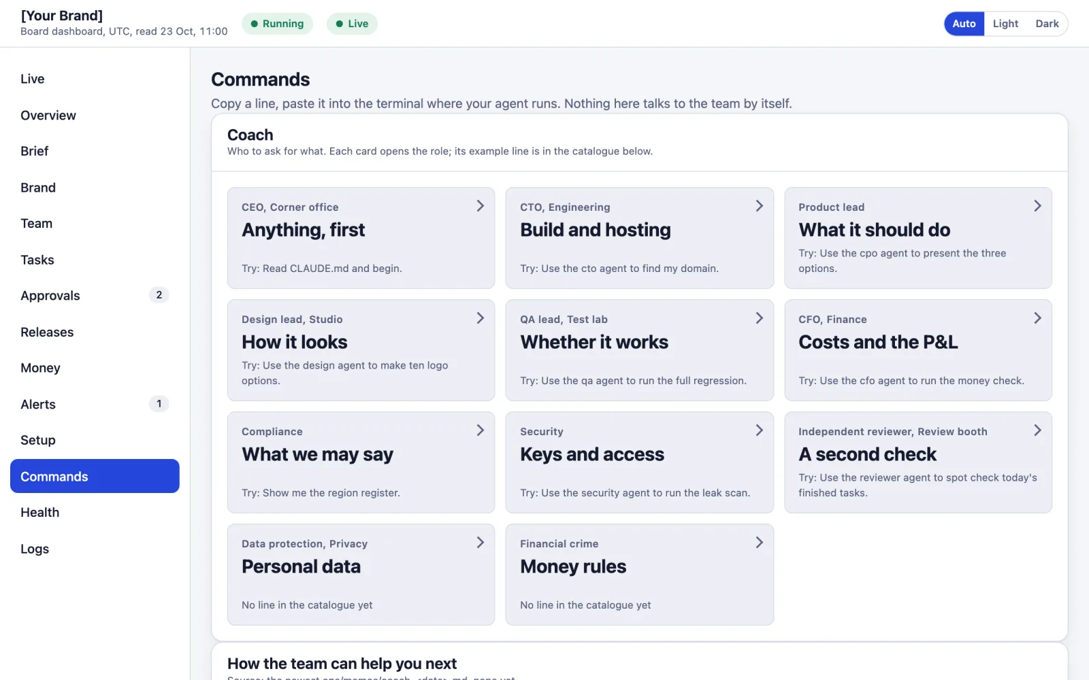
Task: Open the Personal data card
Action: point(361,575)
